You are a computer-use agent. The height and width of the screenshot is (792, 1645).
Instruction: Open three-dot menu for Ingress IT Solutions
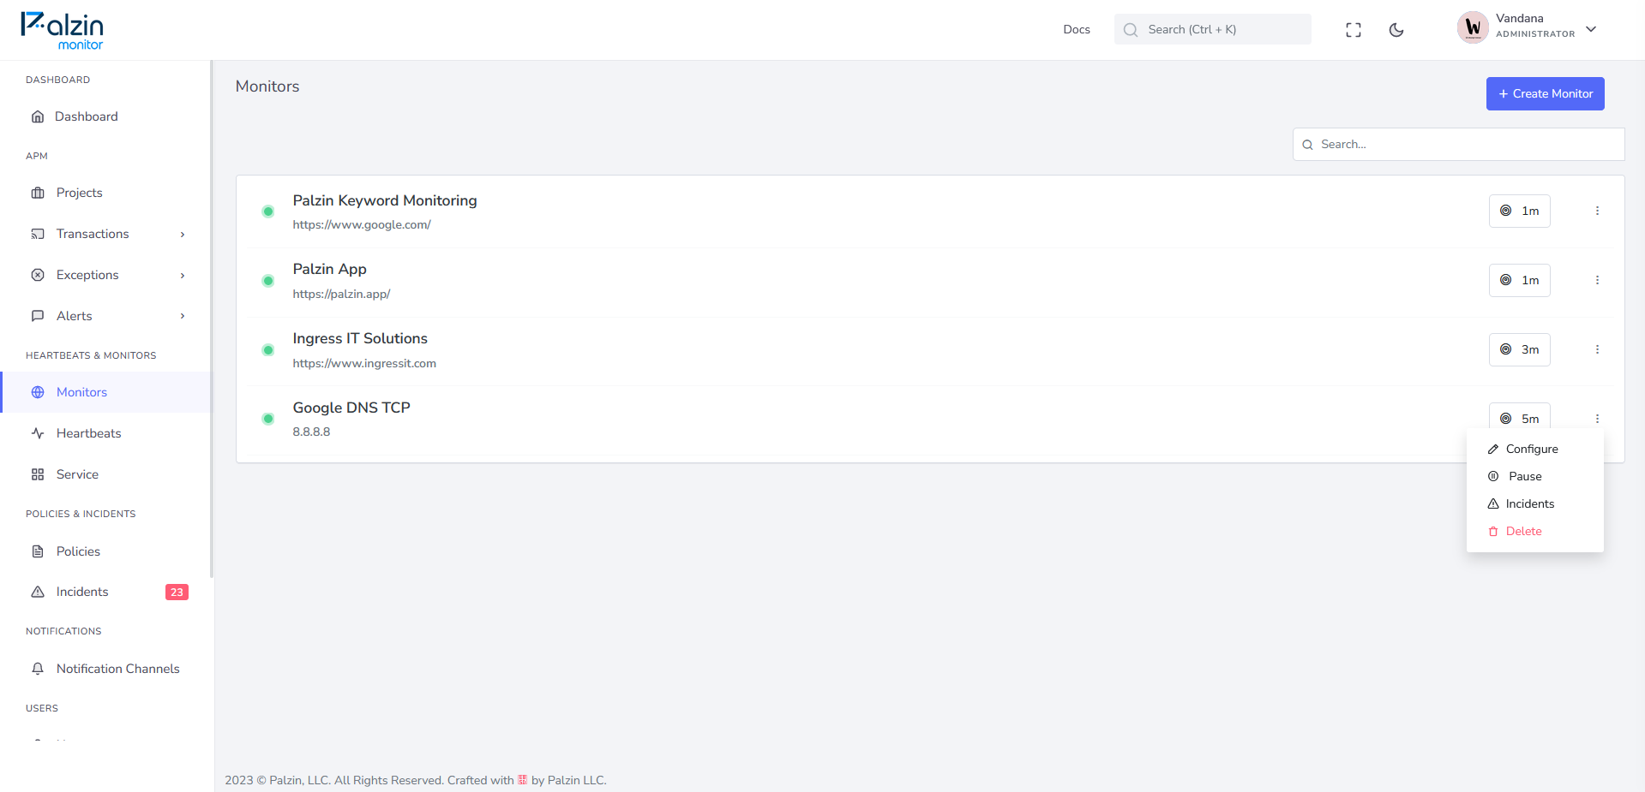pos(1597,349)
